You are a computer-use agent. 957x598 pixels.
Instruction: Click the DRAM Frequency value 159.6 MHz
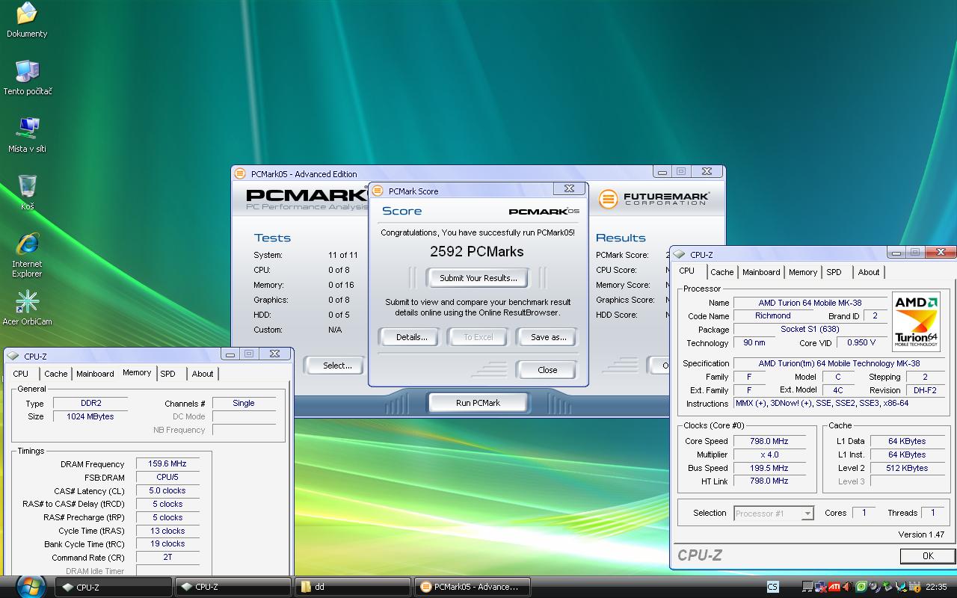tap(167, 463)
